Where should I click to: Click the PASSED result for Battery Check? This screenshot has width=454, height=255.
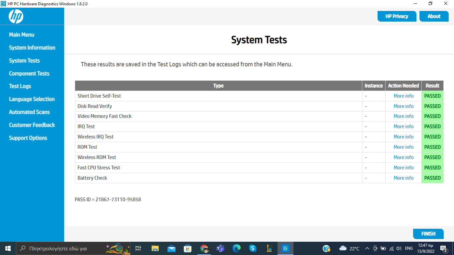pos(432,178)
